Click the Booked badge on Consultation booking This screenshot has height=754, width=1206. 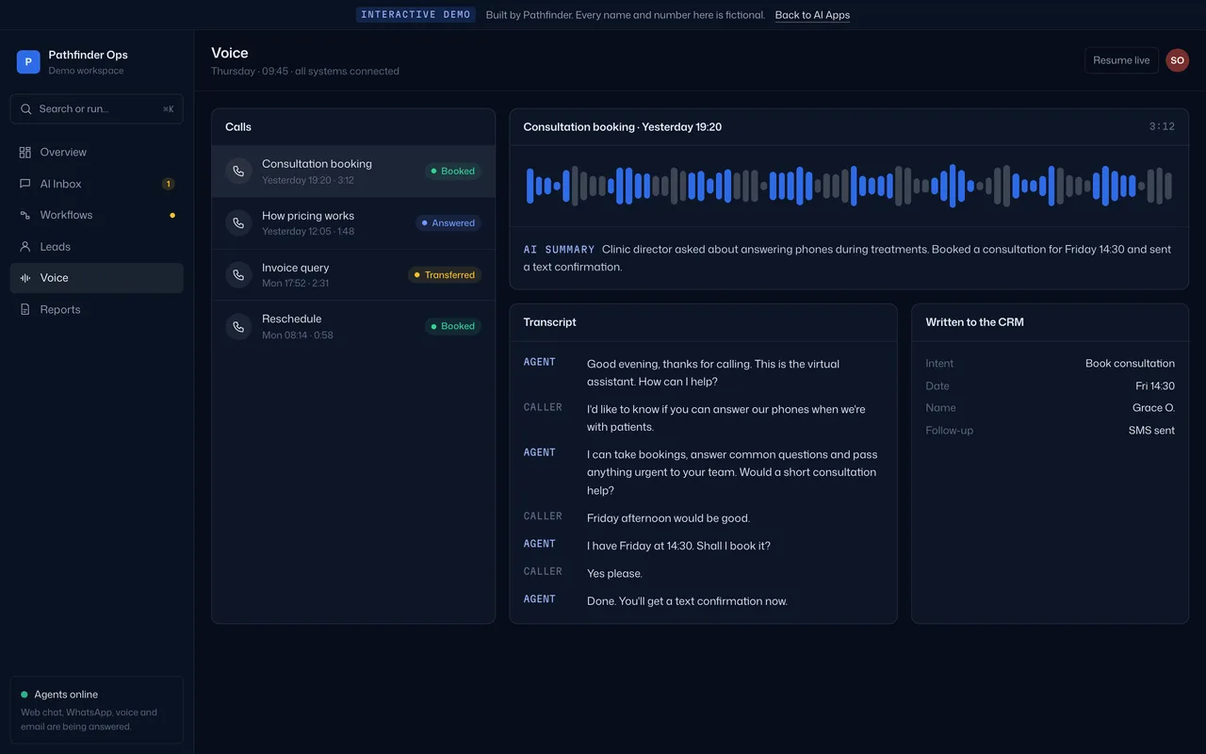pyautogui.click(x=453, y=172)
